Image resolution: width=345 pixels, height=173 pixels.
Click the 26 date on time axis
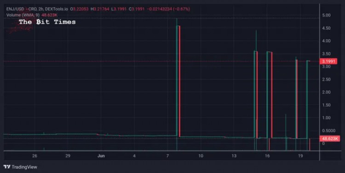(34, 156)
